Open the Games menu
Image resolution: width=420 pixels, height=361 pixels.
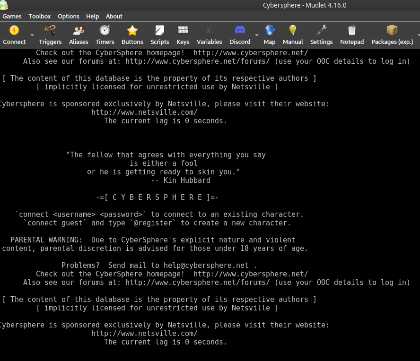pyautogui.click(x=12, y=16)
